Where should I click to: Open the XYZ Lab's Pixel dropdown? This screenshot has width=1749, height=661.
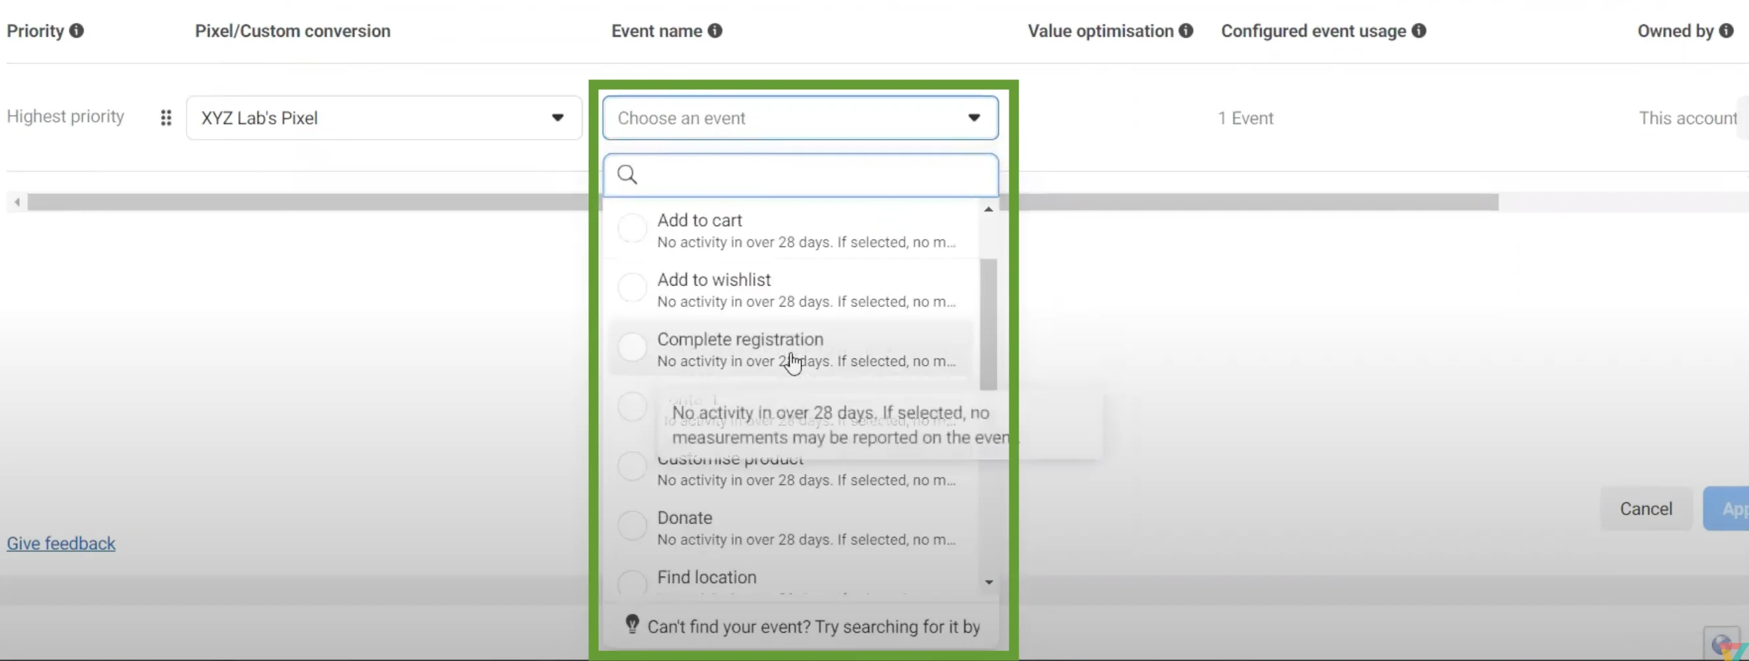coord(384,118)
